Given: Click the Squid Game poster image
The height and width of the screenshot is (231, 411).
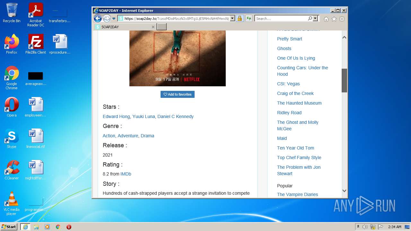Looking at the screenshot, I should (178, 58).
